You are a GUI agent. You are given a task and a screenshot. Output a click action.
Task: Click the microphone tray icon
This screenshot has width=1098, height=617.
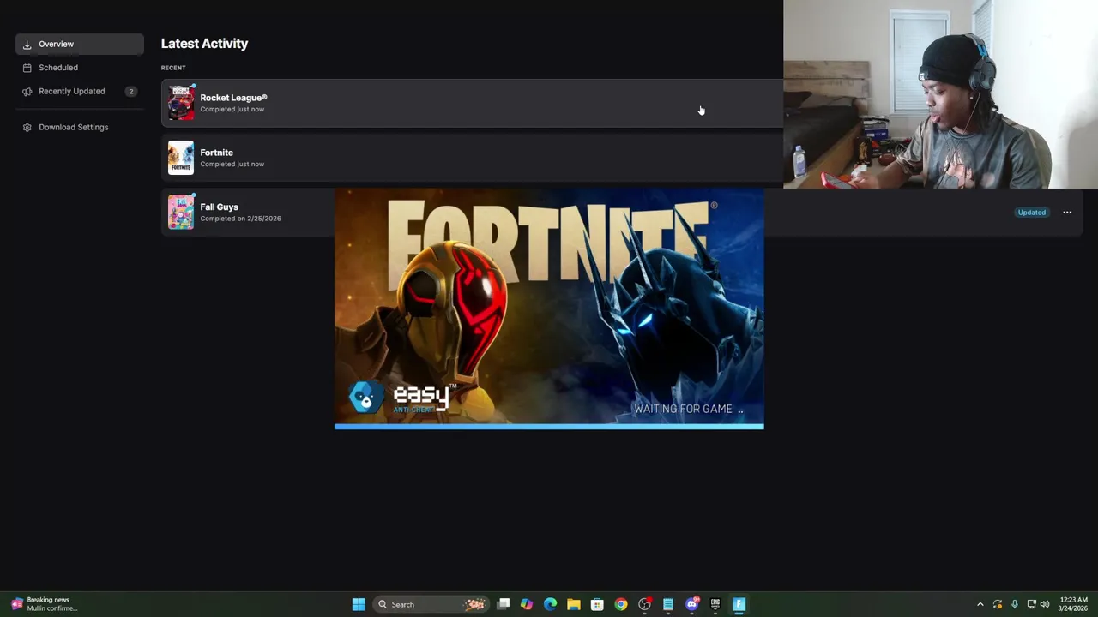click(x=1015, y=604)
